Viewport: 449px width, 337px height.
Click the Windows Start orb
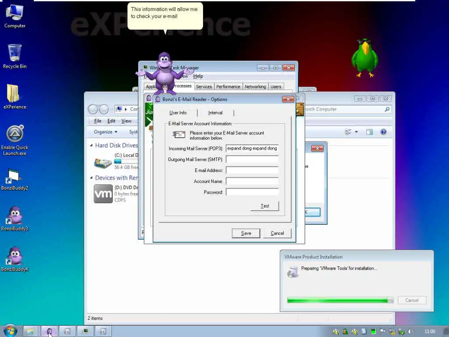pyautogui.click(x=11, y=331)
